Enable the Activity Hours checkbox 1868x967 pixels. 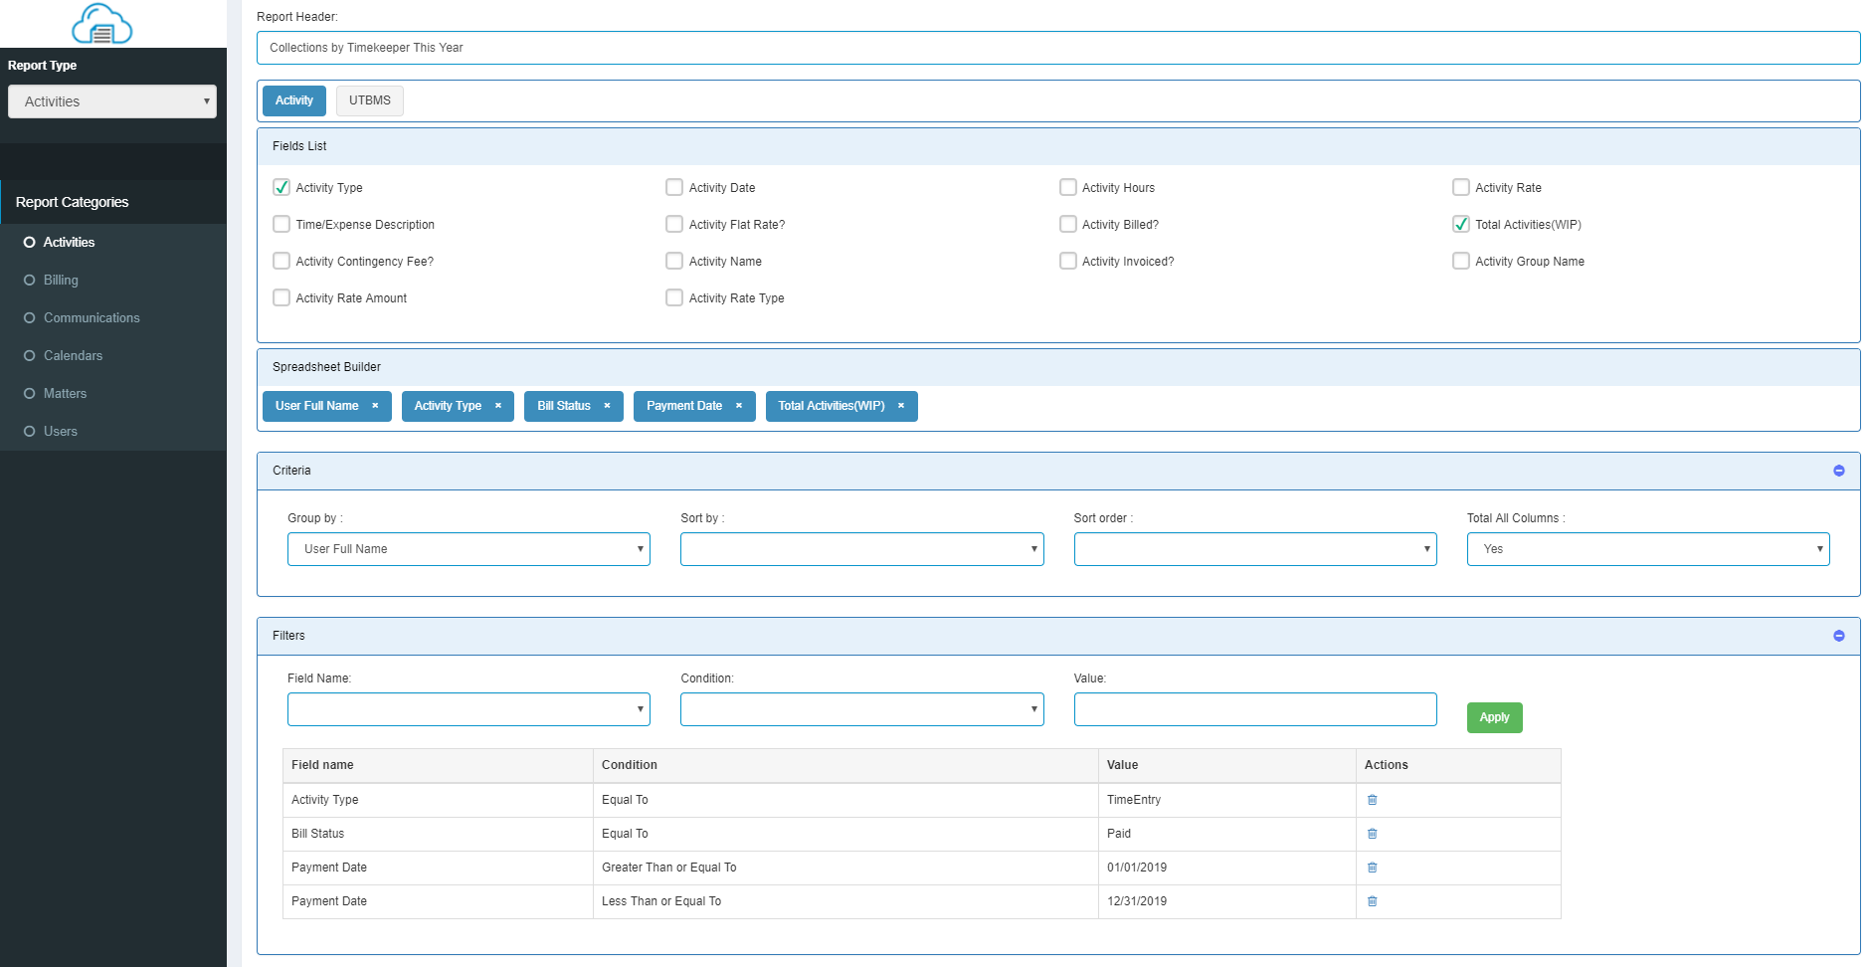click(1067, 187)
